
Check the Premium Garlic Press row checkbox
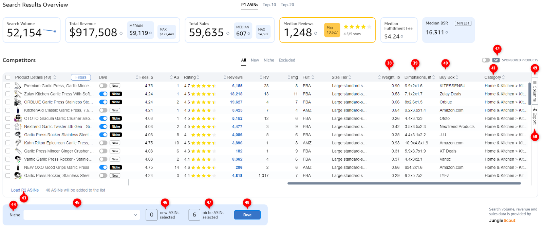[8, 86]
